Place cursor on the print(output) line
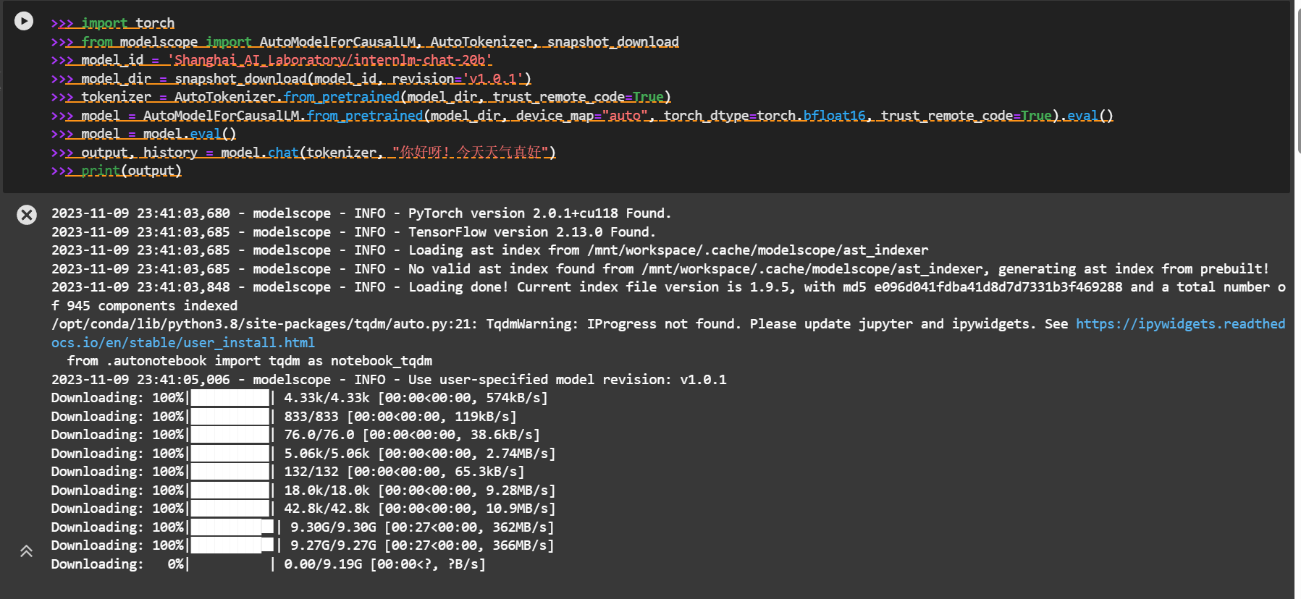The height and width of the screenshot is (599, 1301). point(130,171)
